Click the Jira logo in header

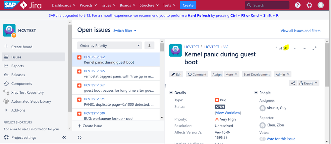click(x=30, y=5)
